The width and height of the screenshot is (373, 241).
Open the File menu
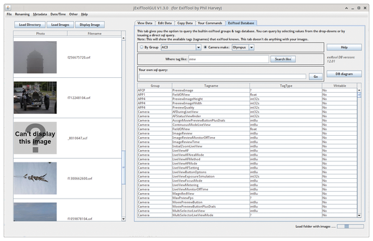9,14
